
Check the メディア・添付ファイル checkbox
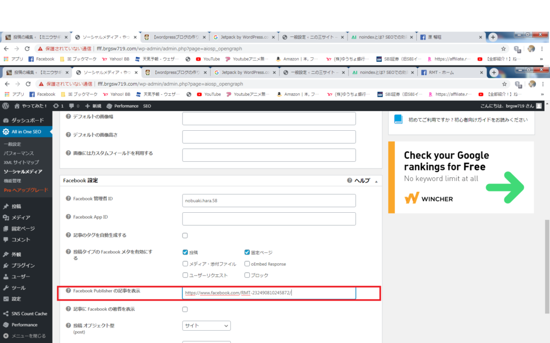(x=185, y=264)
